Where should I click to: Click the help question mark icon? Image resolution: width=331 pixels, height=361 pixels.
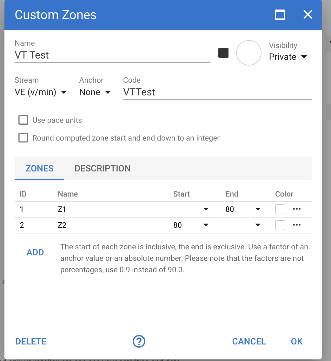tap(139, 342)
